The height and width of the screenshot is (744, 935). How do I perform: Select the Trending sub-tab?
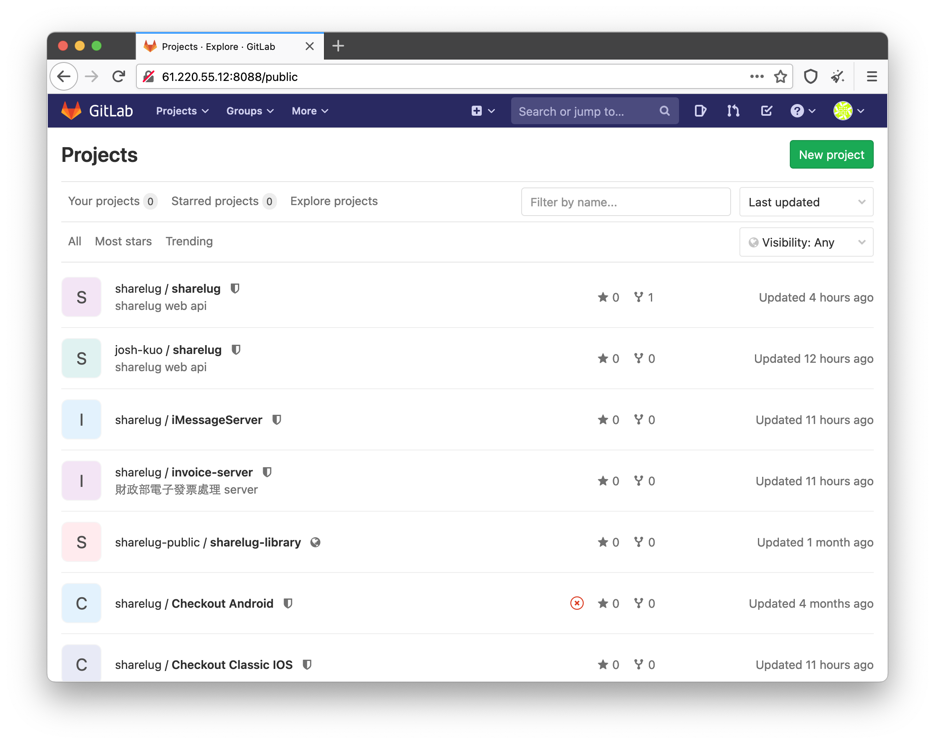(189, 241)
